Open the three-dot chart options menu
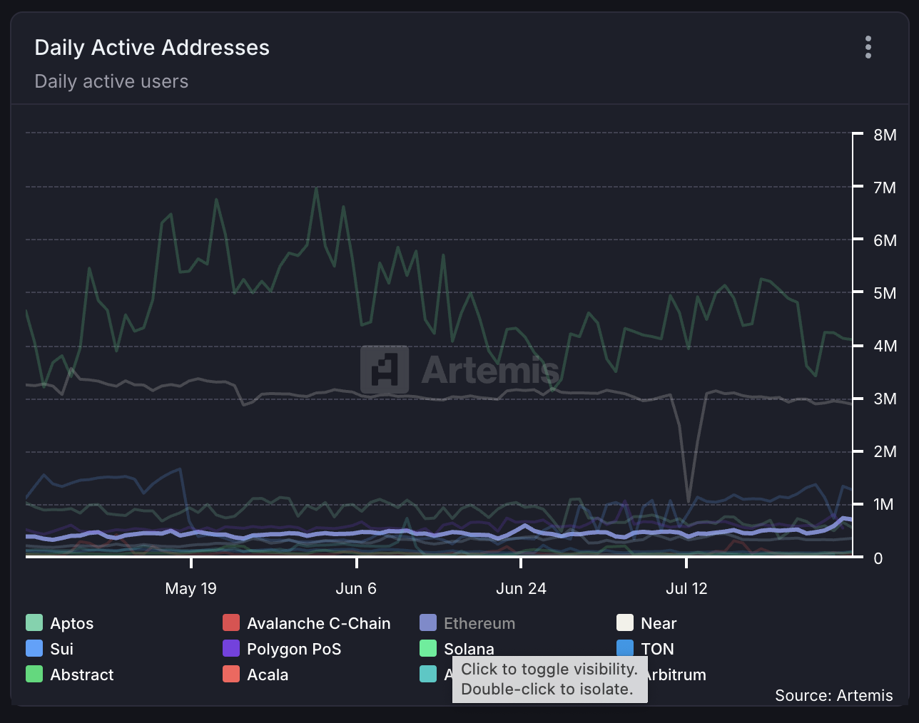 [868, 47]
